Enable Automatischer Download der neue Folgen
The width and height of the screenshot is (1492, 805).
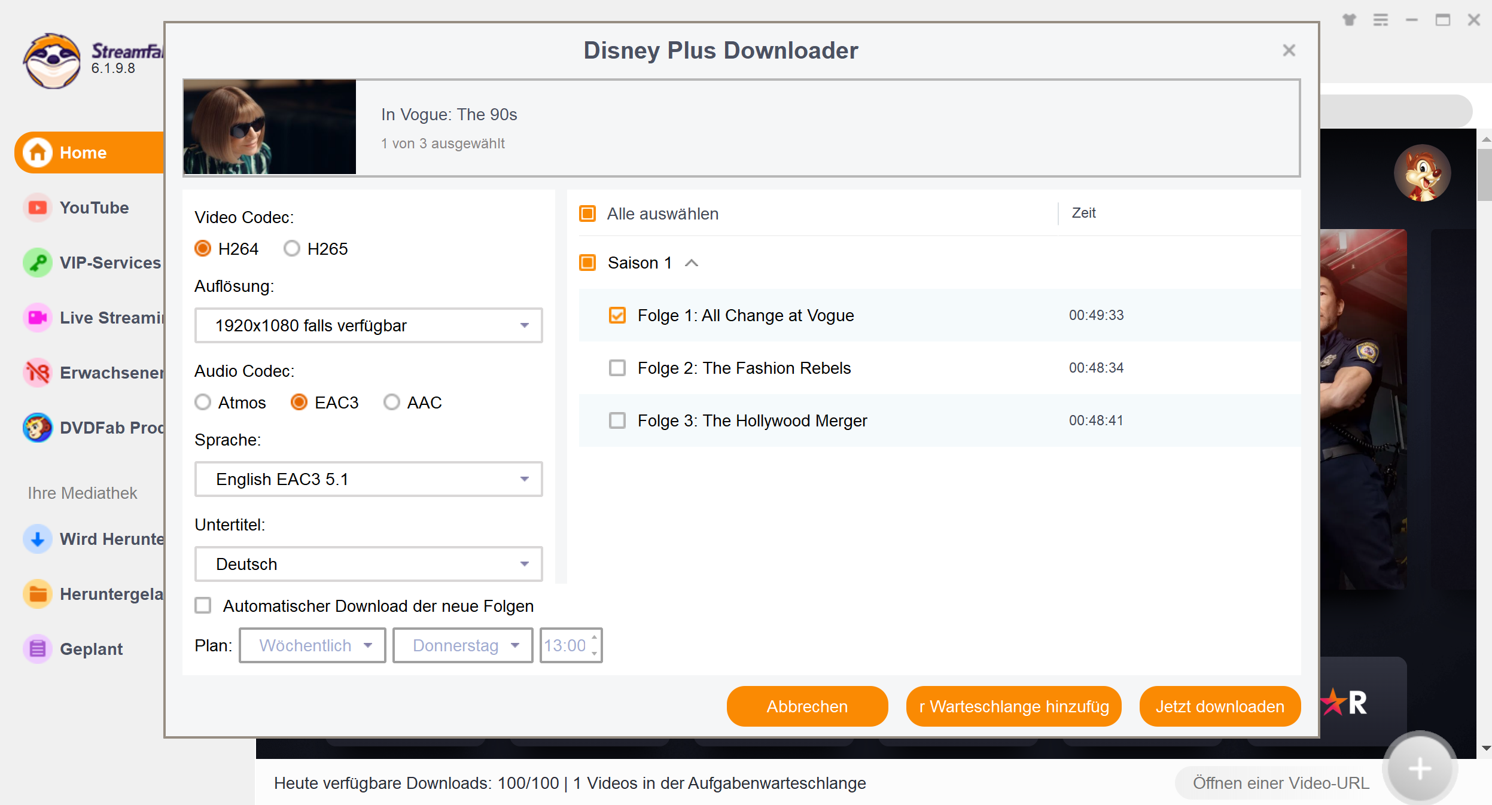[203, 606]
